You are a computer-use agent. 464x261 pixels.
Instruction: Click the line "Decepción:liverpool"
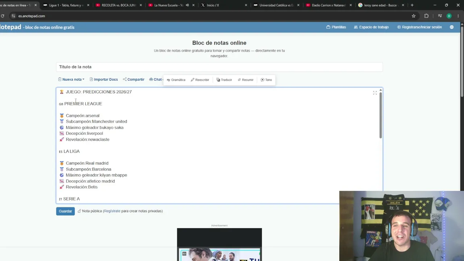[x=81, y=133]
